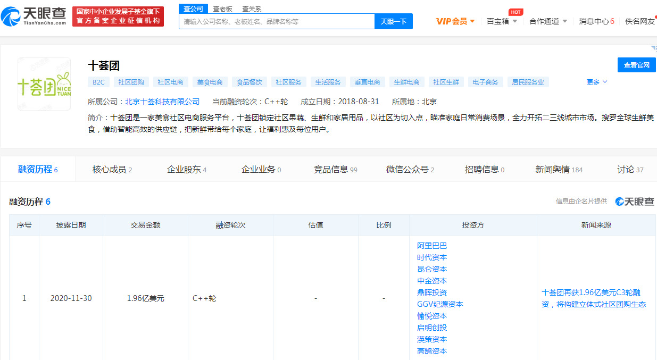Click the 社区服务 tag
The image size is (657, 360).
[x=288, y=82]
